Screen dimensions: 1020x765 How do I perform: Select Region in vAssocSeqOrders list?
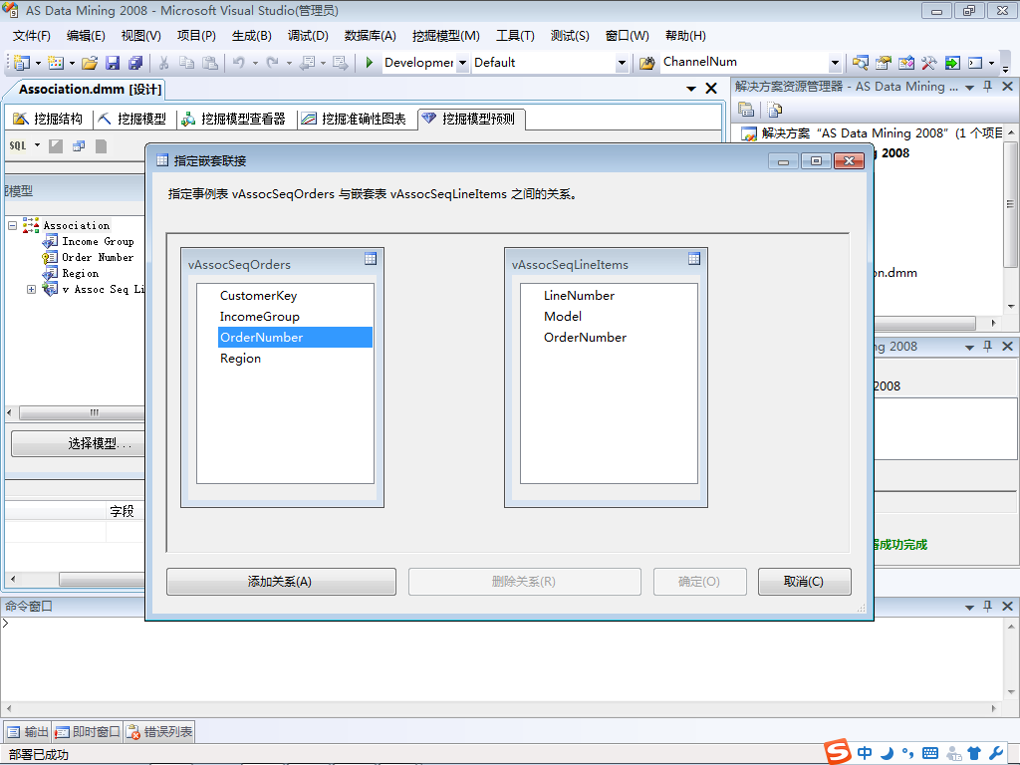[240, 358]
